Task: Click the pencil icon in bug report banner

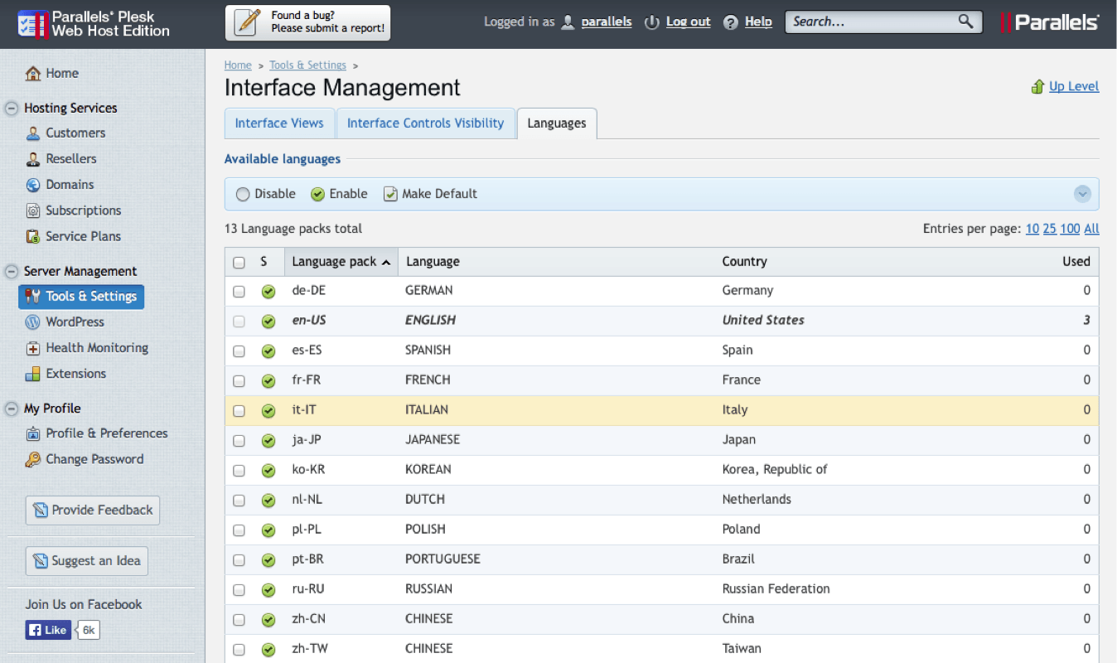Action: [249, 22]
